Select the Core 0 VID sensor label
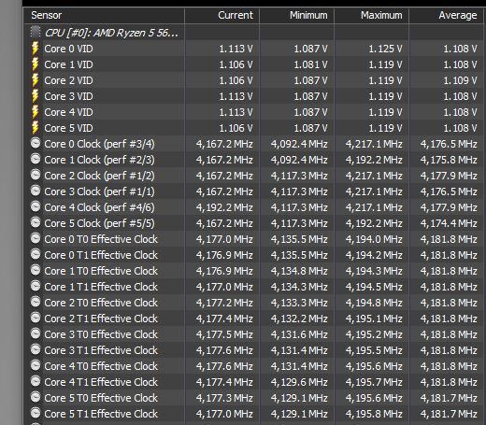The width and height of the screenshot is (486, 425). coord(68,49)
